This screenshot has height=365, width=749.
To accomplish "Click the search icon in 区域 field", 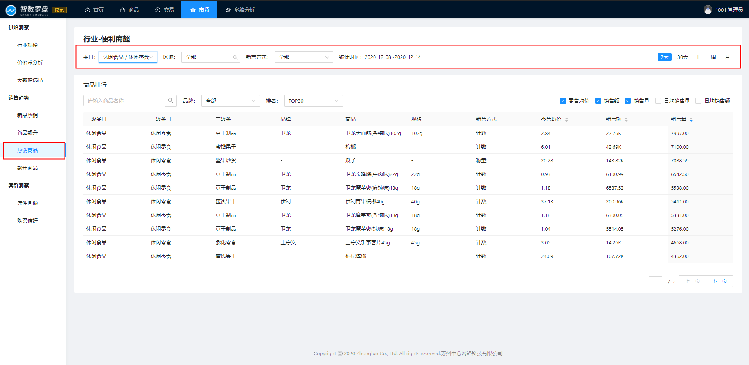I will point(235,57).
